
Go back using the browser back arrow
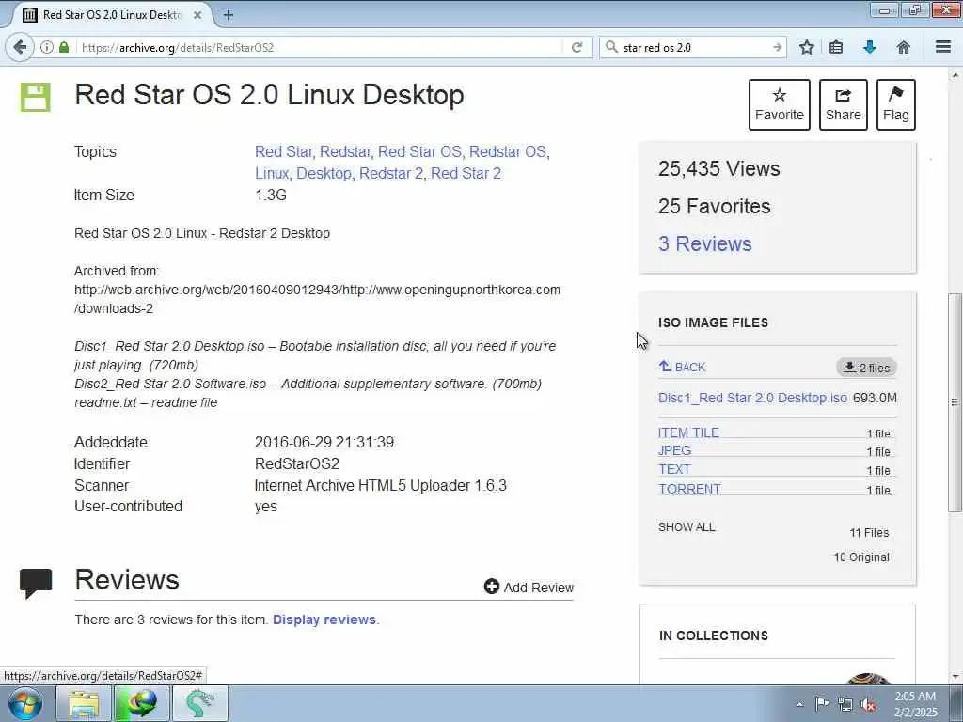(x=20, y=47)
